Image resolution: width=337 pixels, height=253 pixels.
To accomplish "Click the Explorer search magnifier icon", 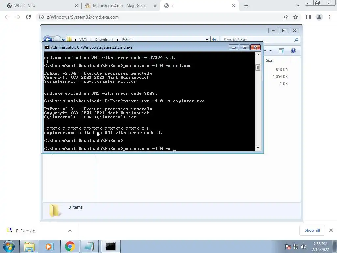I will [297, 40].
